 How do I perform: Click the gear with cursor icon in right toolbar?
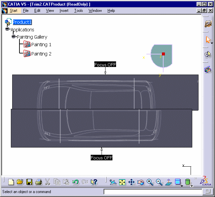click(208, 54)
